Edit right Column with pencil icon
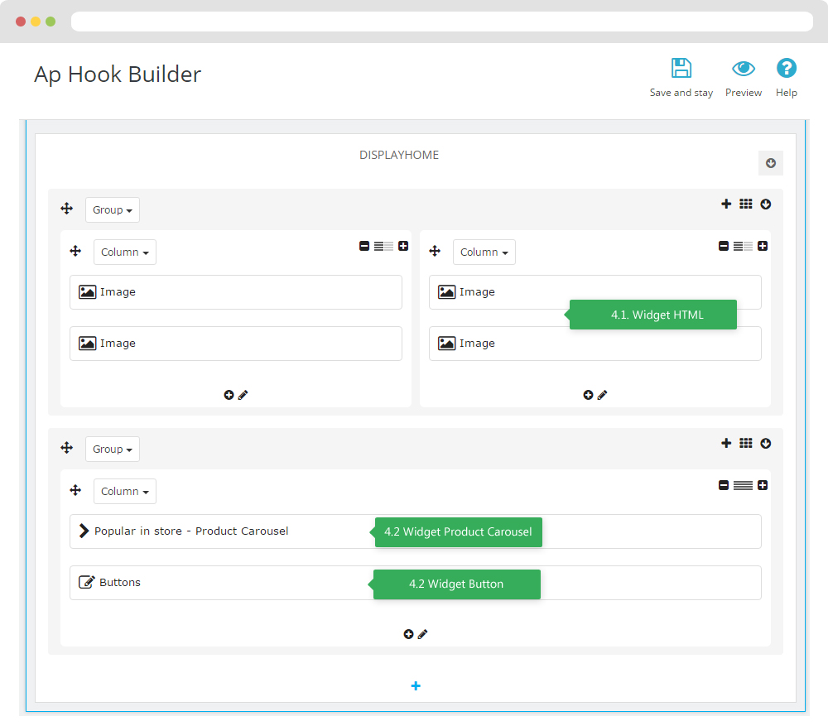828x726 pixels. [x=602, y=395]
